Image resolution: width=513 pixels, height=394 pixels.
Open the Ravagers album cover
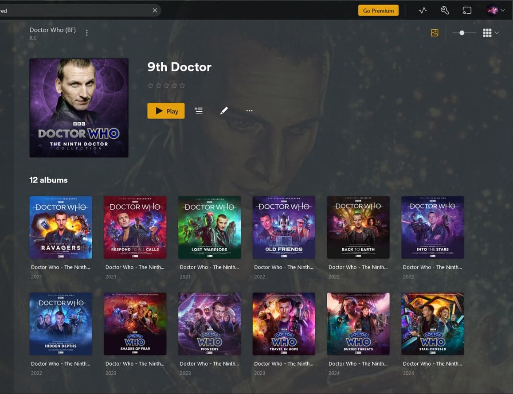pyautogui.click(x=61, y=227)
